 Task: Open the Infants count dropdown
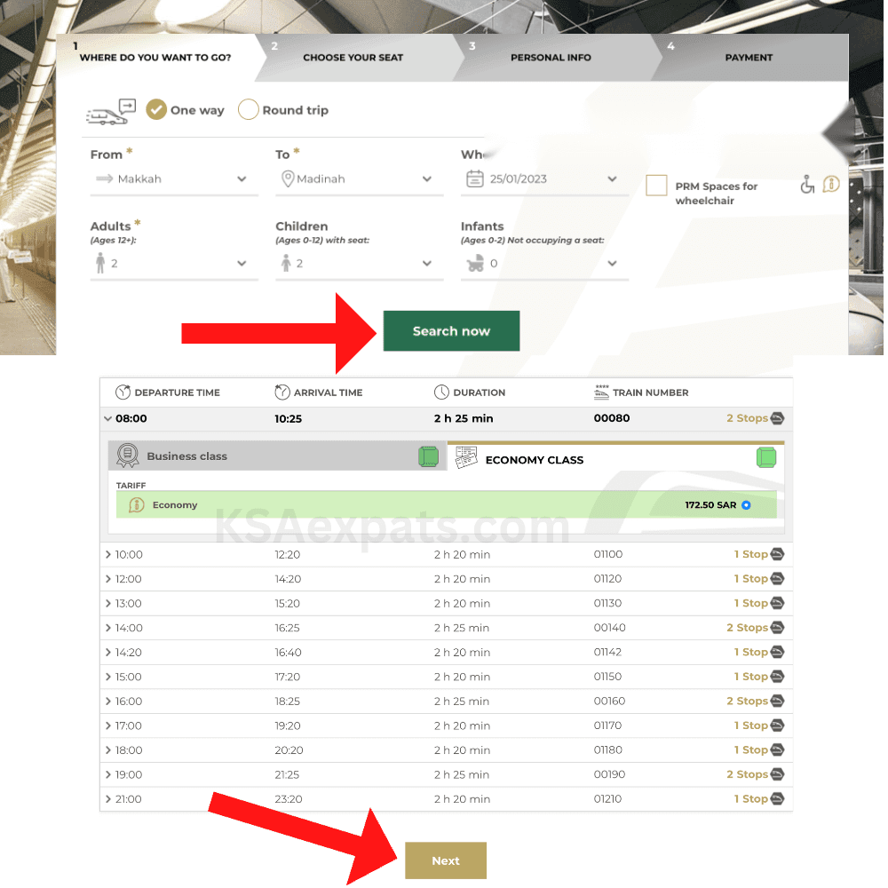pos(544,264)
